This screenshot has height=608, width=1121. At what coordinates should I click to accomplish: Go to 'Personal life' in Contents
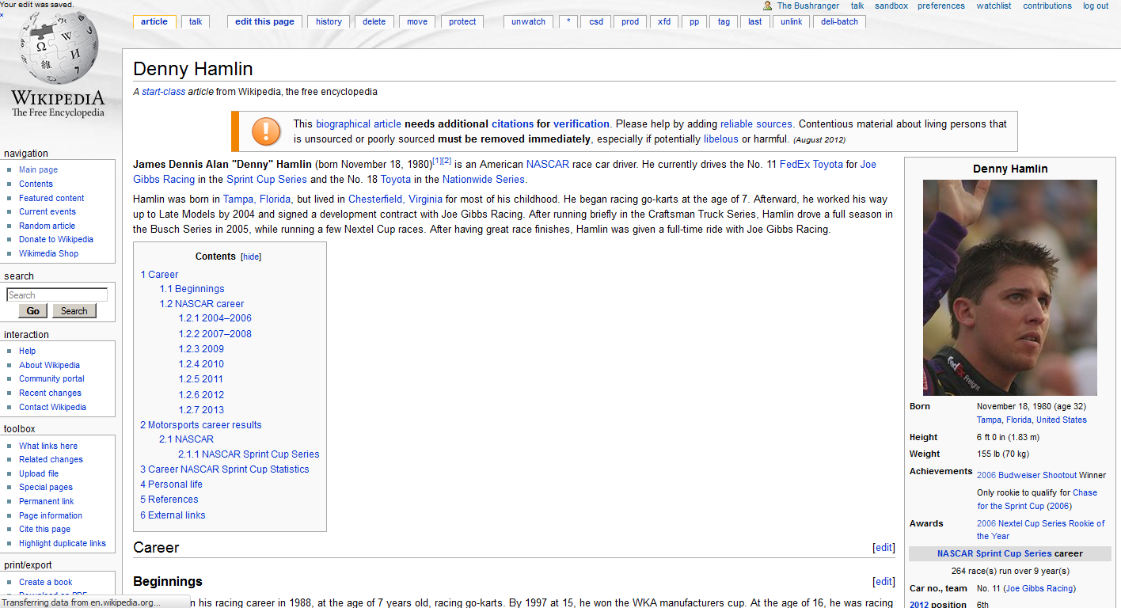(171, 484)
